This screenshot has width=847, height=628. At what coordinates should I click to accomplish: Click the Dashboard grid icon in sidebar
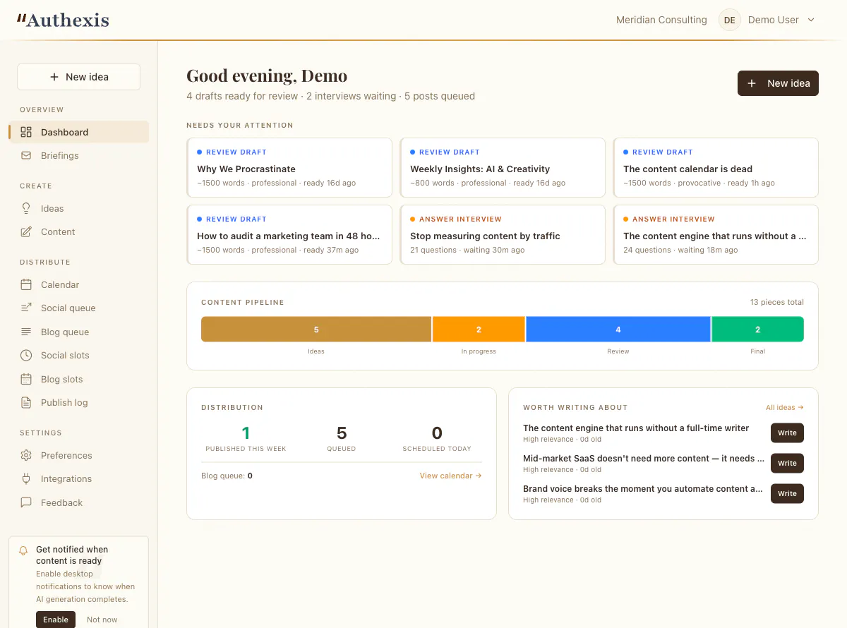[26, 132]
